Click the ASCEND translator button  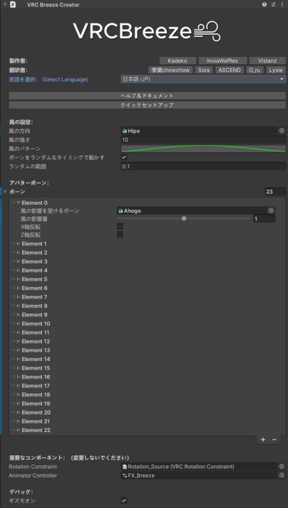(229, 70)
